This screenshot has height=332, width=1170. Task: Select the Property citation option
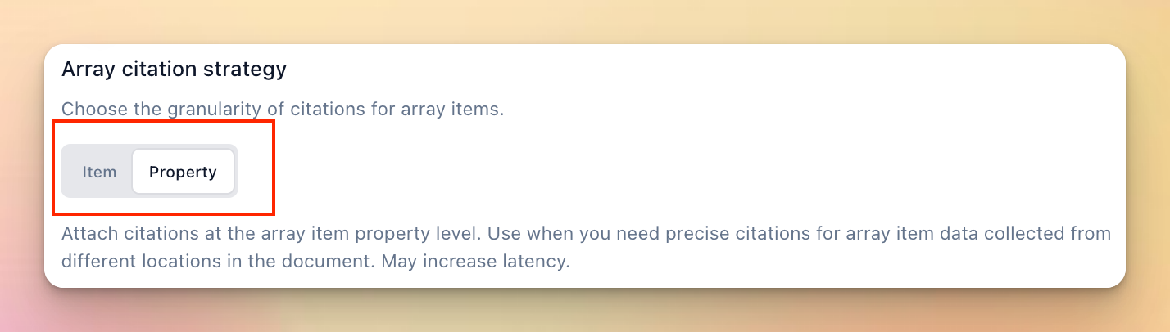coord(183,173)
